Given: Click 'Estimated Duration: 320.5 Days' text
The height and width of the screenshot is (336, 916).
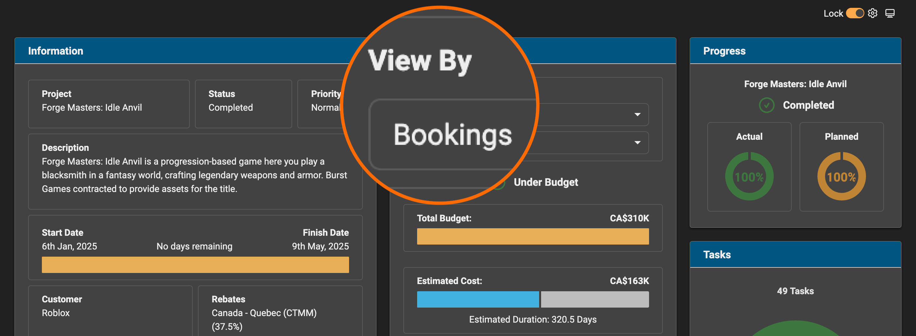Looking at the screenshot, I should pos(533,320).
